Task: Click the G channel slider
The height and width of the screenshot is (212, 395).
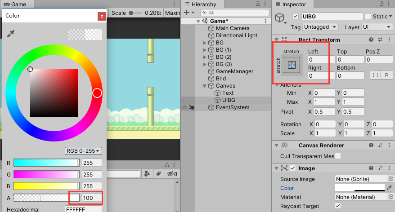Action: coord(47,174)
